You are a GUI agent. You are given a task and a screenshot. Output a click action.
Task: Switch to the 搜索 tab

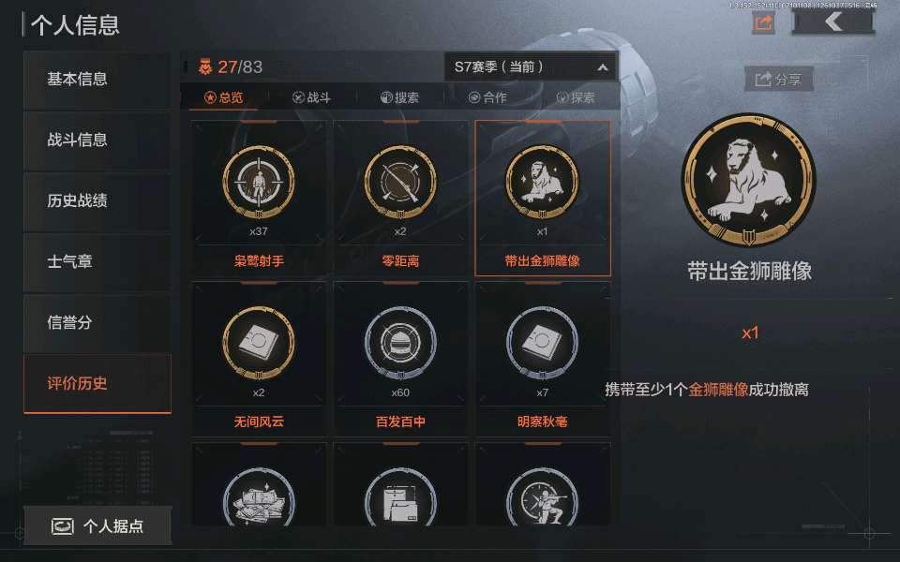coord(400,97)
